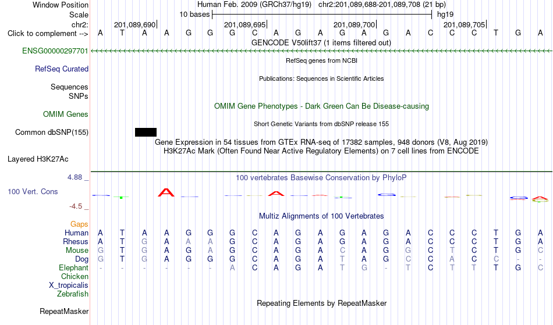Screen dimensions: 553x325
Task: Click the H3K27Ac Mark ENCODE track title
Action: tap(321, 151)
